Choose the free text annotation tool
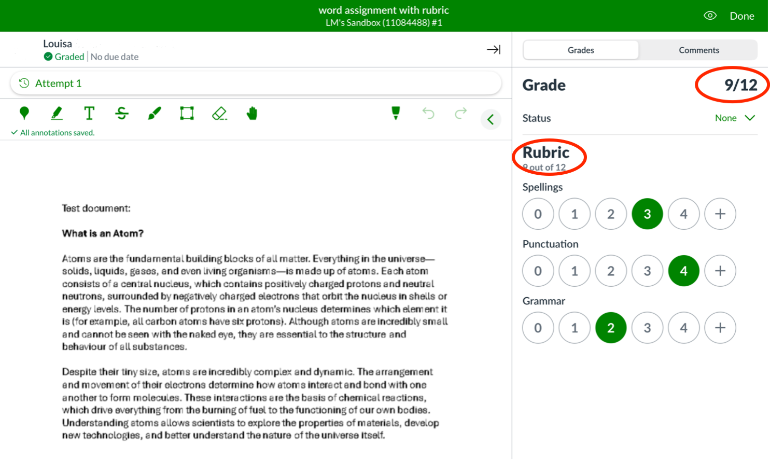Image resolution: width=770 pixels, height=461 pixels. point(89,113)
